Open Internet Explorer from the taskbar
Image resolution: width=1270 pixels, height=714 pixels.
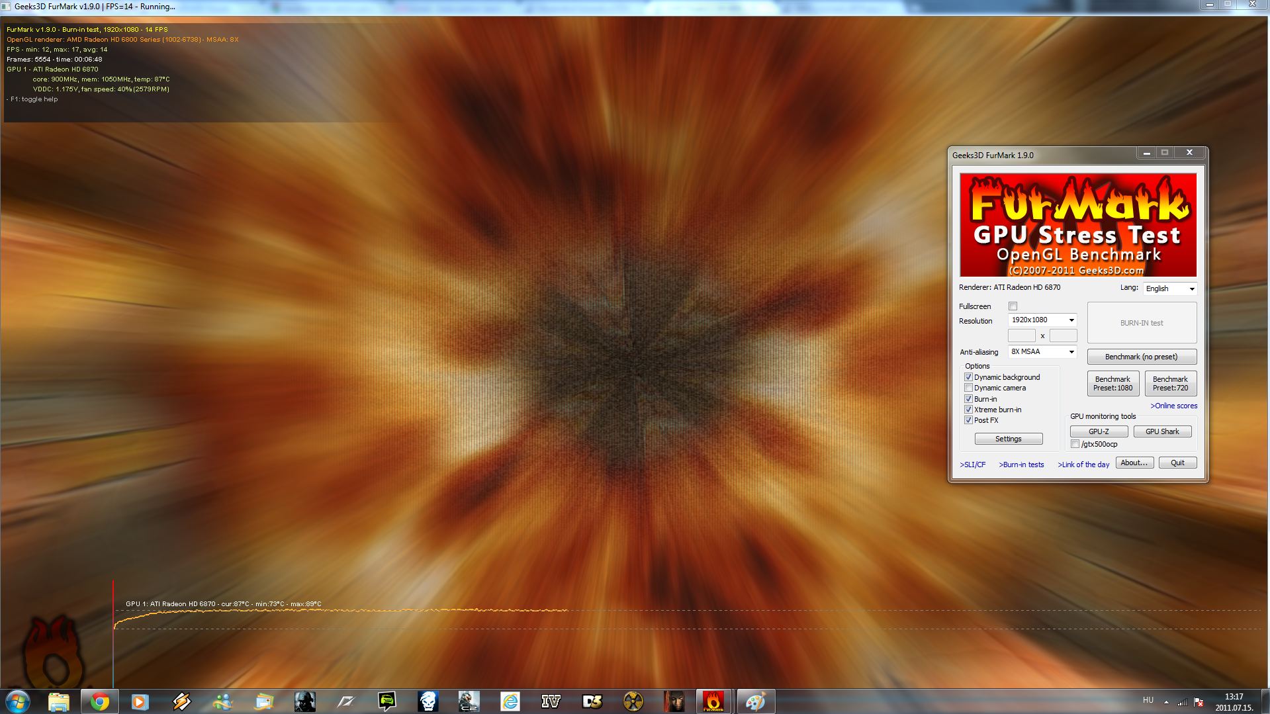point(510,701)
